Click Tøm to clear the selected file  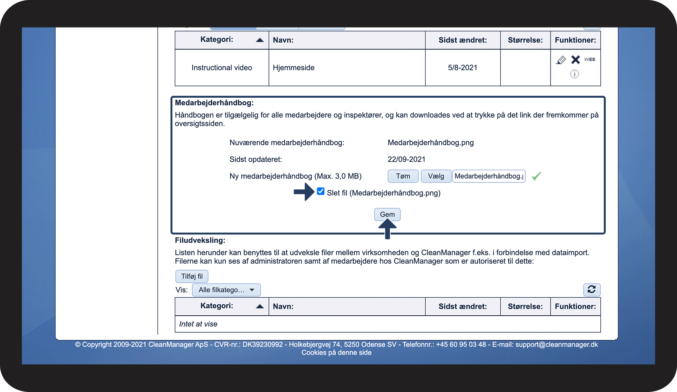403,176
